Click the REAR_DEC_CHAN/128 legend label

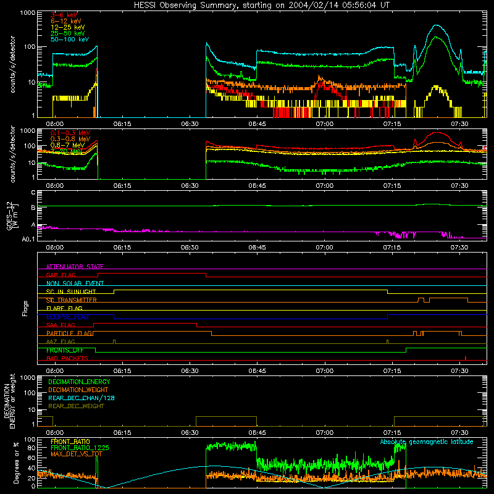[x=82, y=398]
